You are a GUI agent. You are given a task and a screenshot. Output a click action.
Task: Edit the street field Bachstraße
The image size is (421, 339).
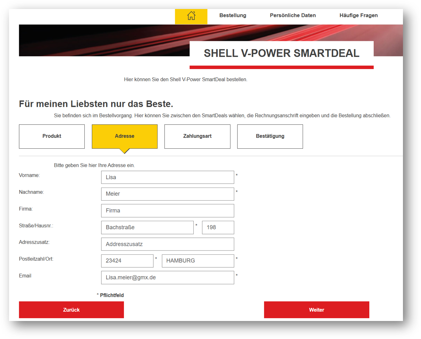(148, 227)
